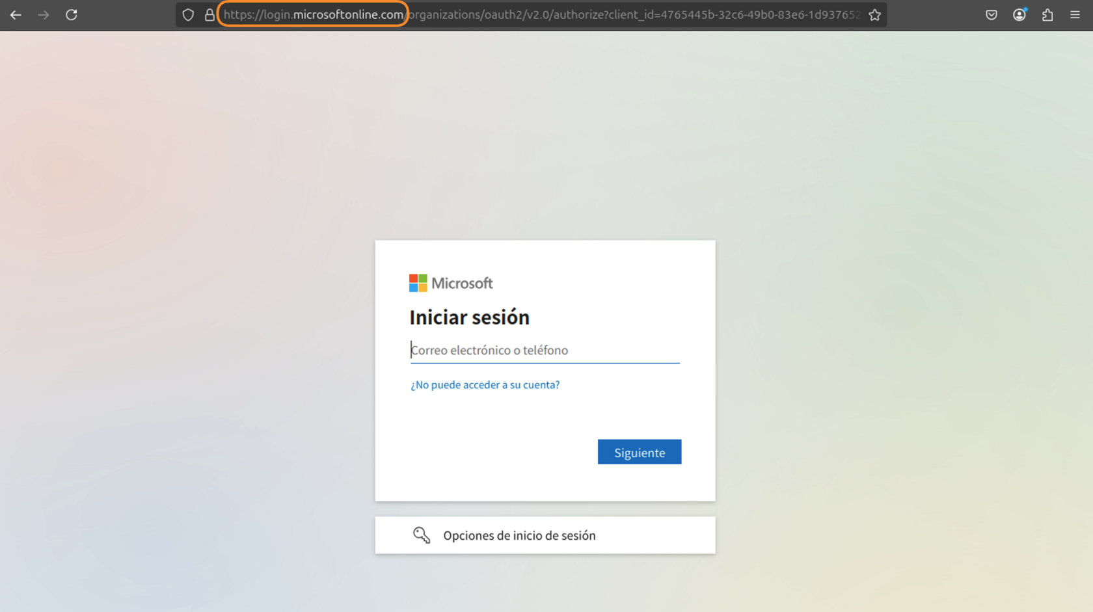Open the Firefox account icon
1093x612 pixels.
(1019, 14)
